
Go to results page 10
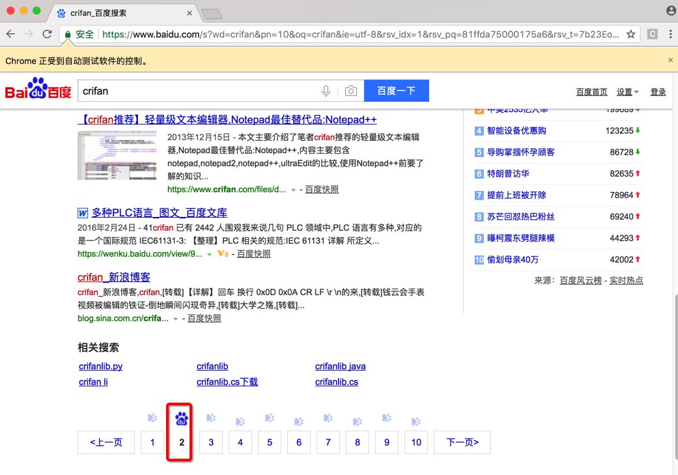[x=416, y=442]
